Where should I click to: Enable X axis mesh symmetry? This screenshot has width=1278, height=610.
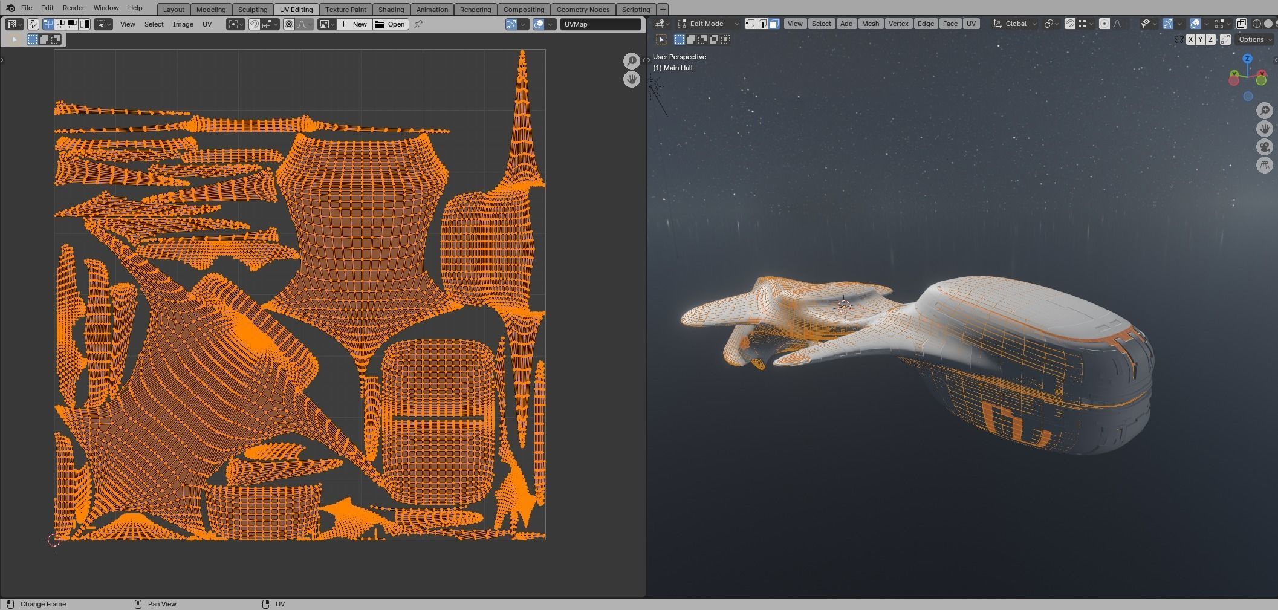1190,39
